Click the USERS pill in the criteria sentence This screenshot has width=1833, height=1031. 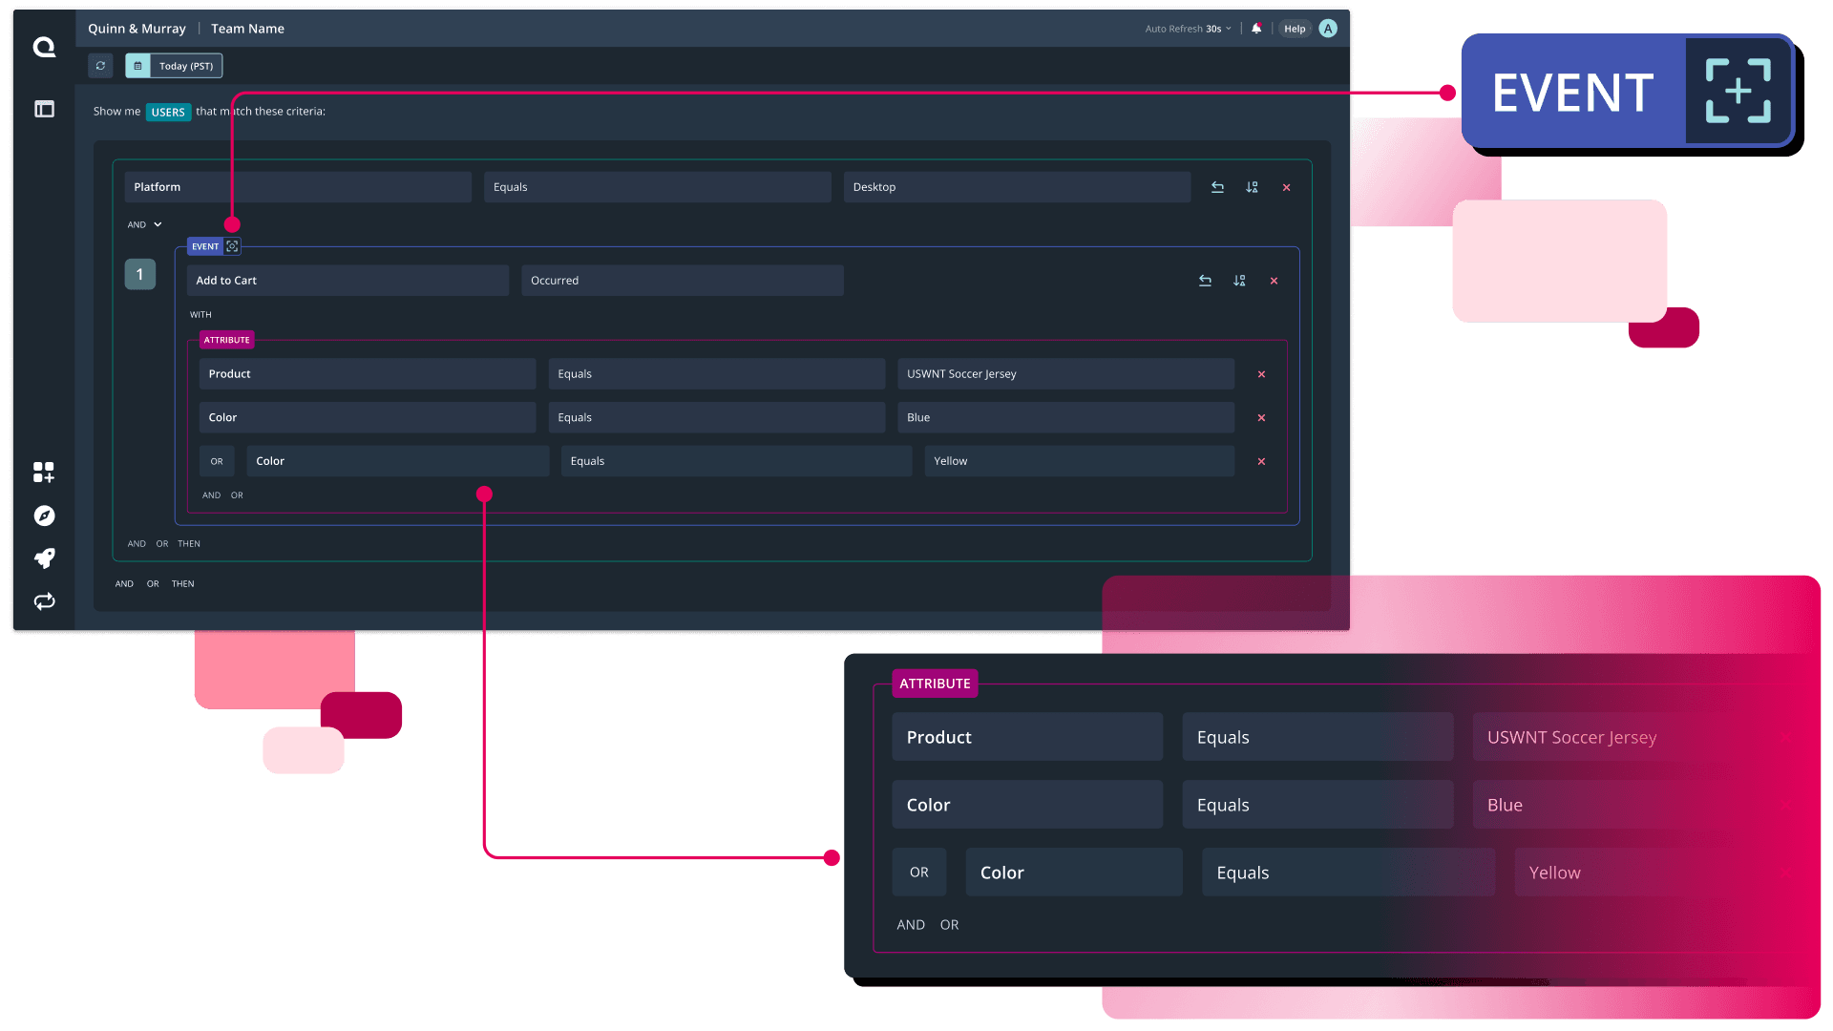pyautogui.click(x=168, y=112)
